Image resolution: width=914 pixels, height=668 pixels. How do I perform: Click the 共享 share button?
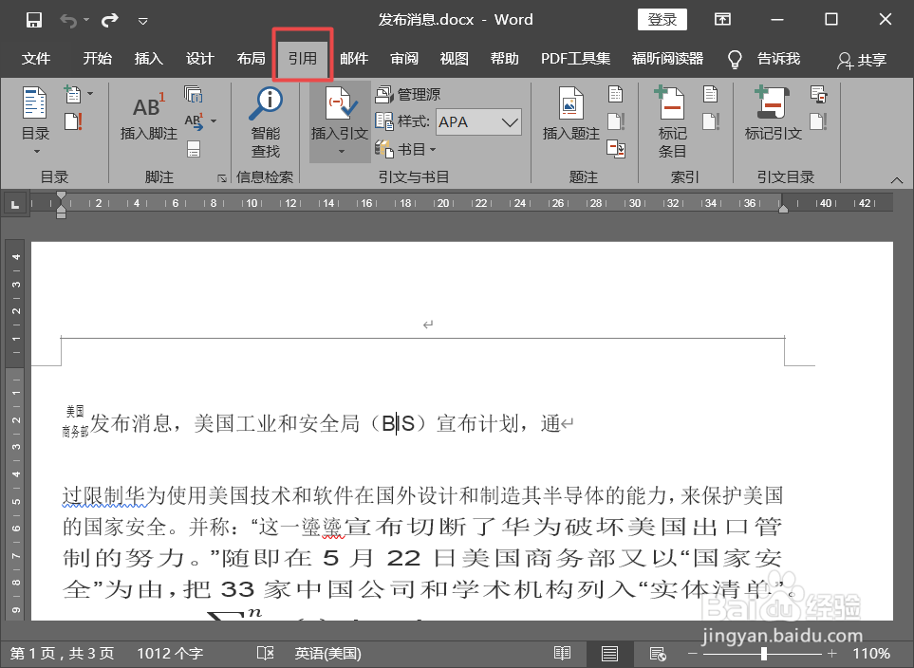862,60
